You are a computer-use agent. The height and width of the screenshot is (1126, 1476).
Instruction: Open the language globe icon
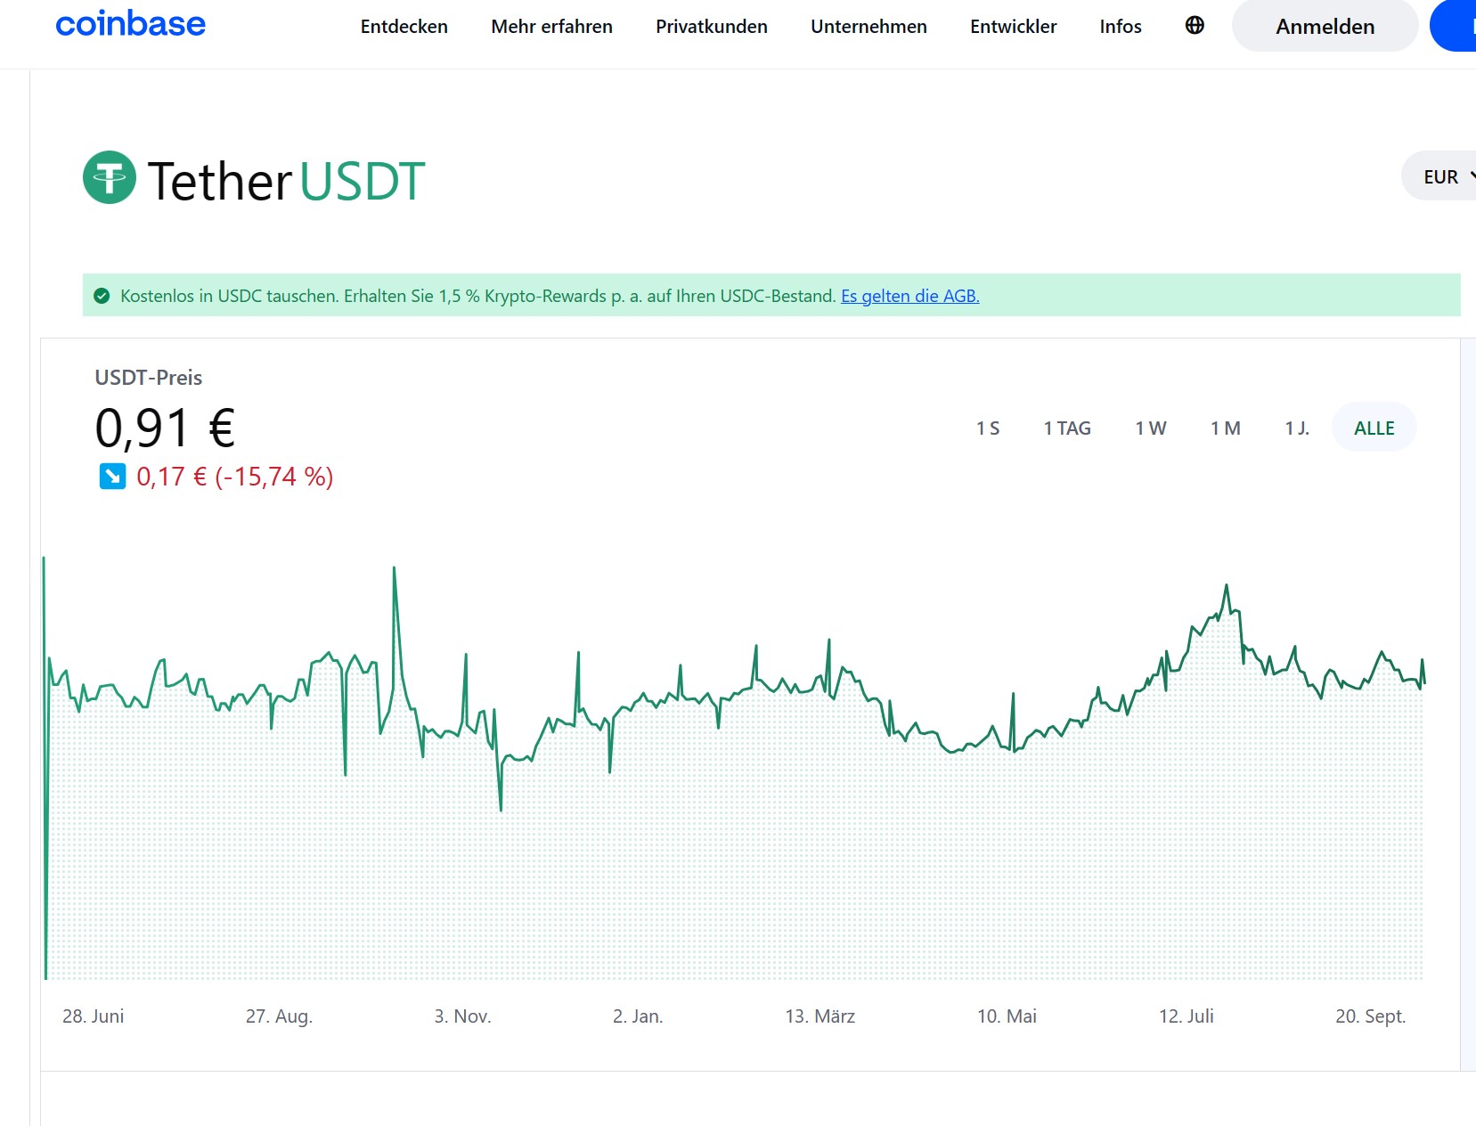(x=1195, y=26)
